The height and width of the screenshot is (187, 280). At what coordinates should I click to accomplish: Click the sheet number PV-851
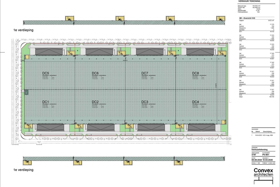[266, 155]
